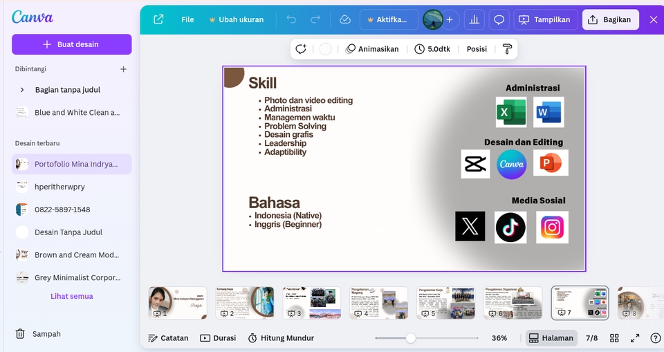
Task: Expand Bagian tanpa judul folder
Action: [22, 90]
